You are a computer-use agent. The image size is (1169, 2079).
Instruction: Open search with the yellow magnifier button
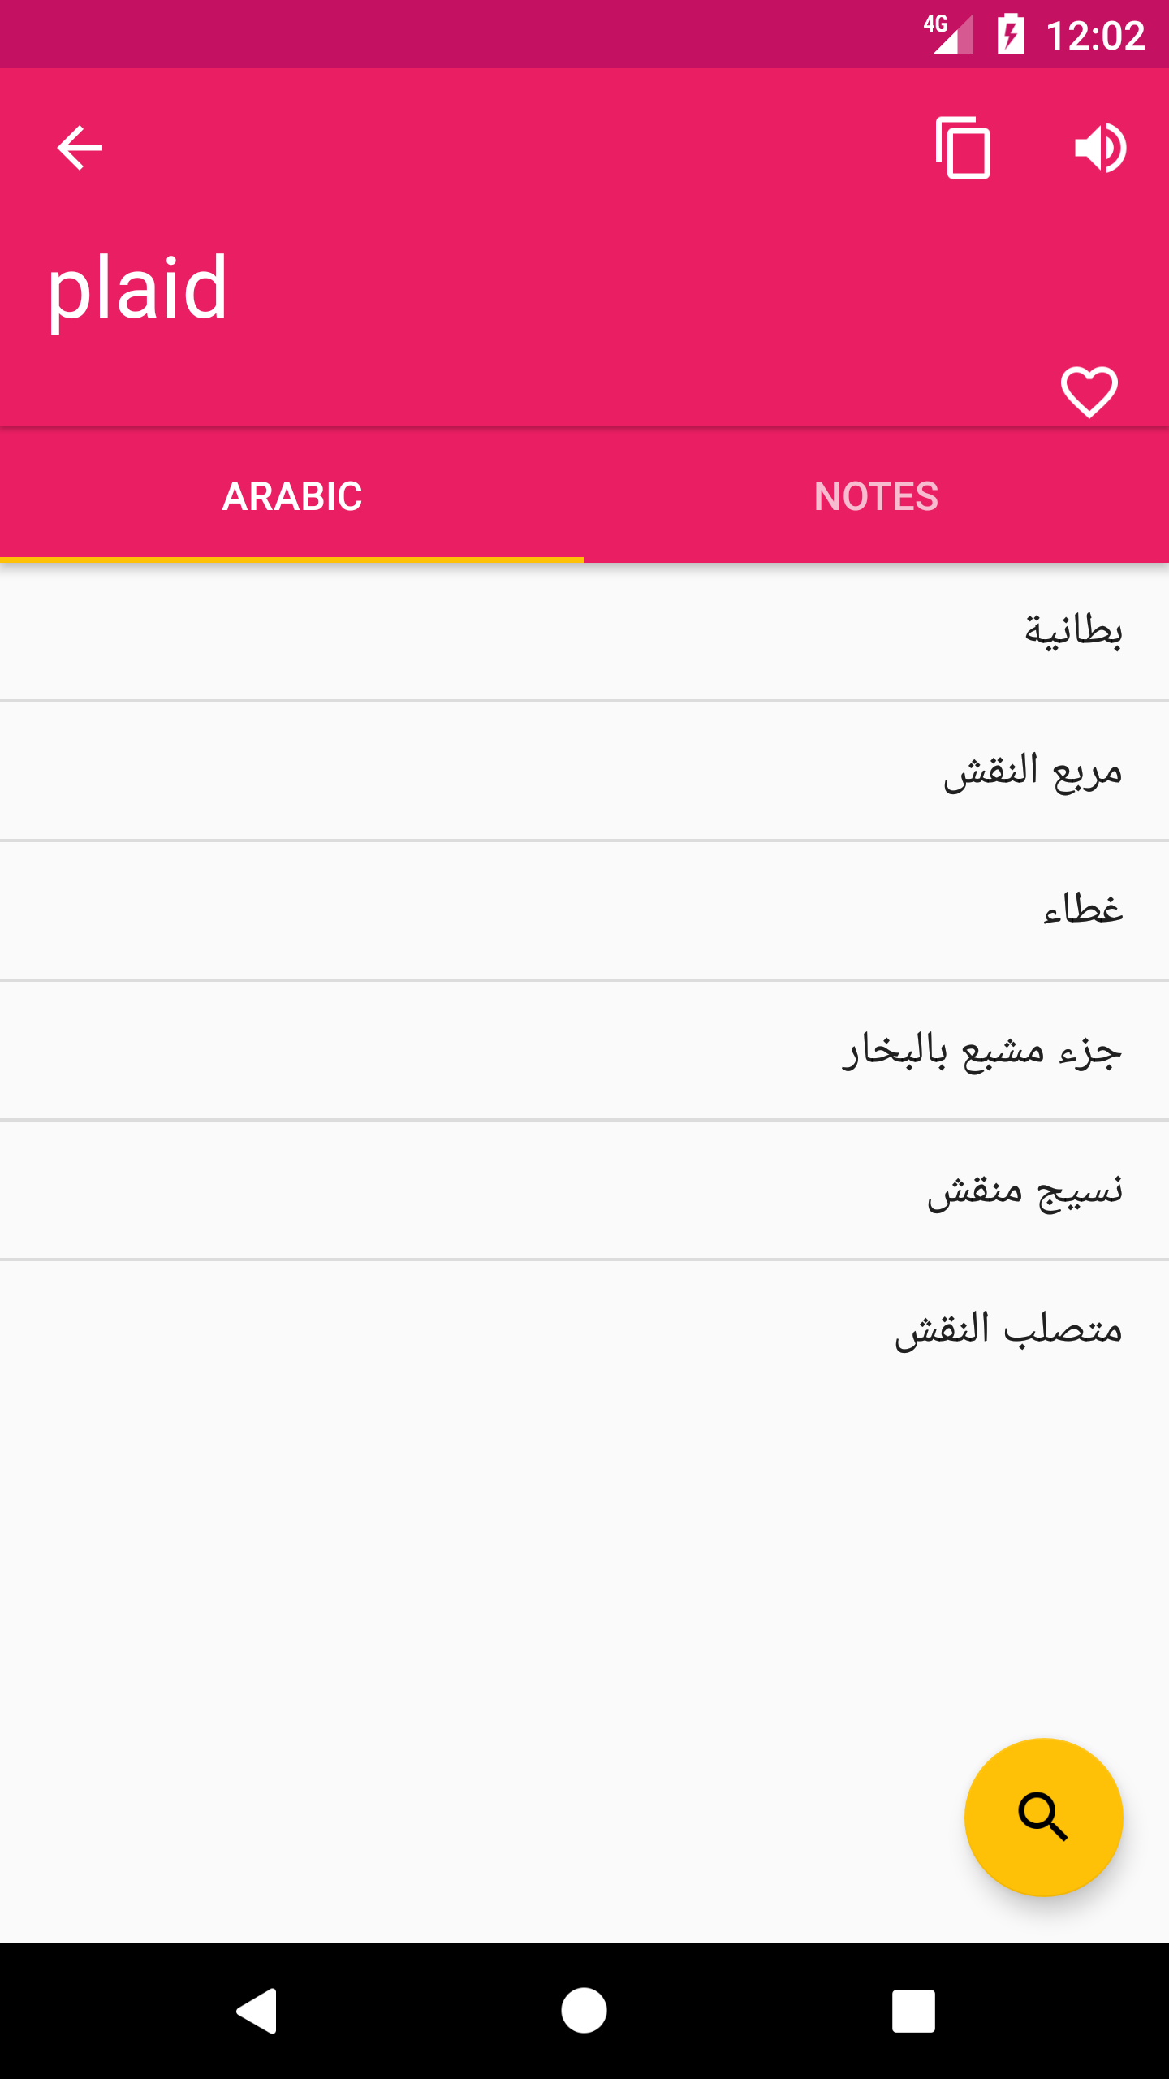[x=1043, y=1818]
